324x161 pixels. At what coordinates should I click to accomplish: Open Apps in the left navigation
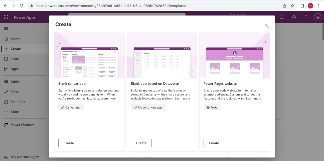click(15, 69)
